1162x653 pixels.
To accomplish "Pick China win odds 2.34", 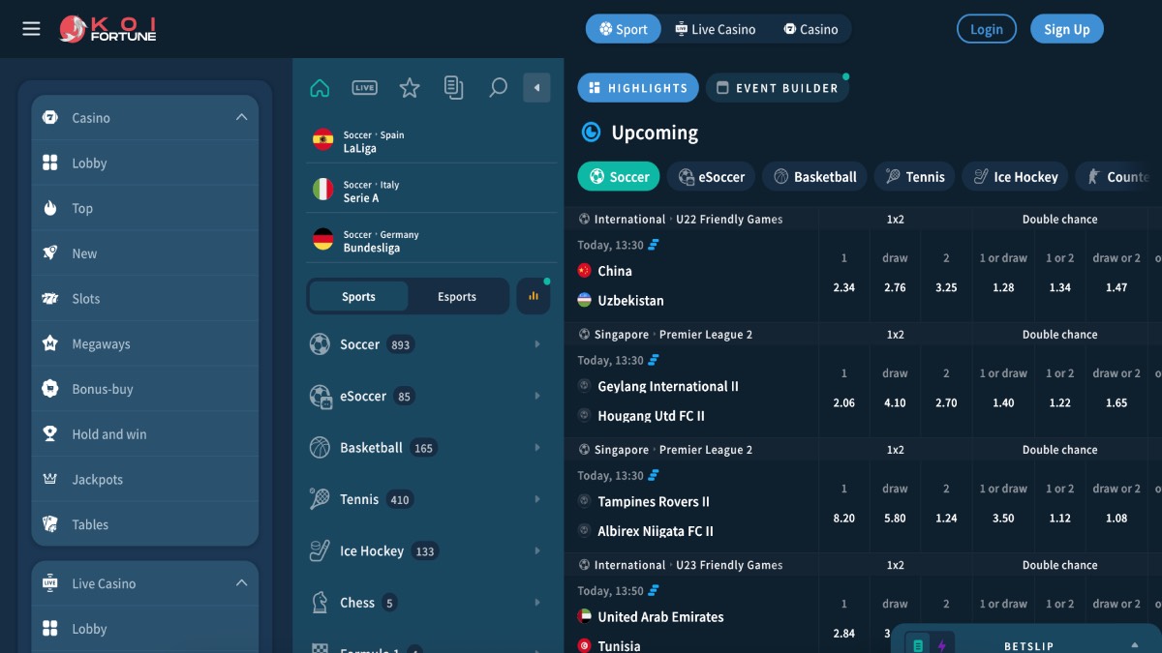I will pos(843,287).
